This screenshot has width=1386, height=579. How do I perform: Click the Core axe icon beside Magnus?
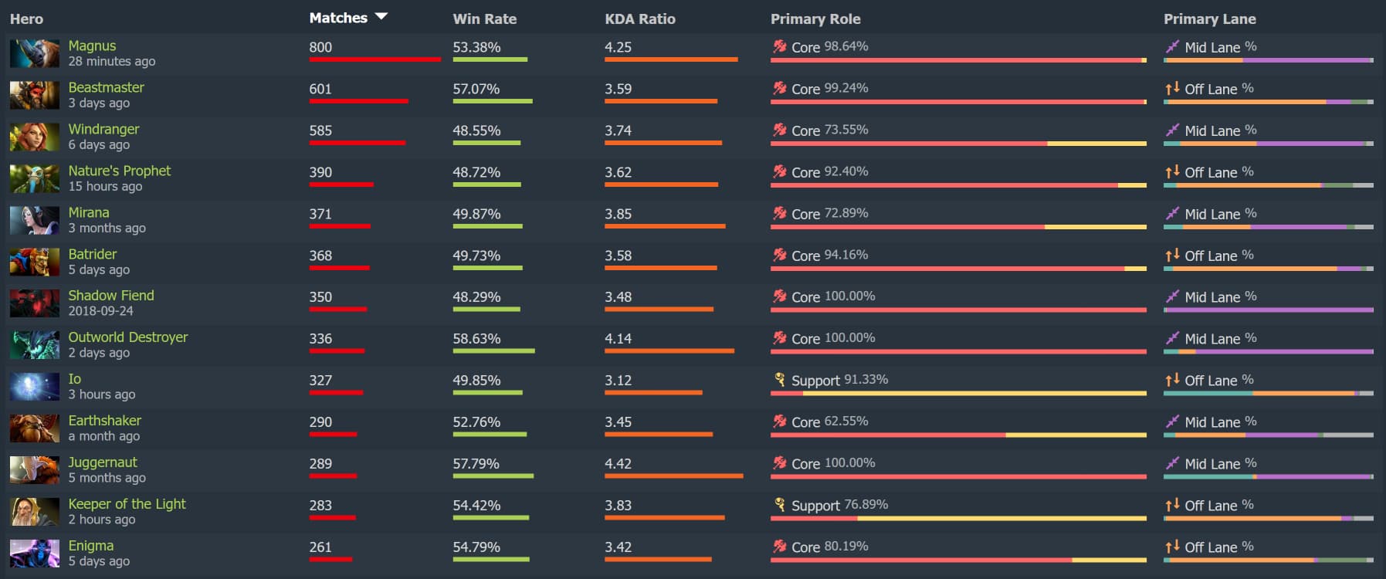(778, 46)
